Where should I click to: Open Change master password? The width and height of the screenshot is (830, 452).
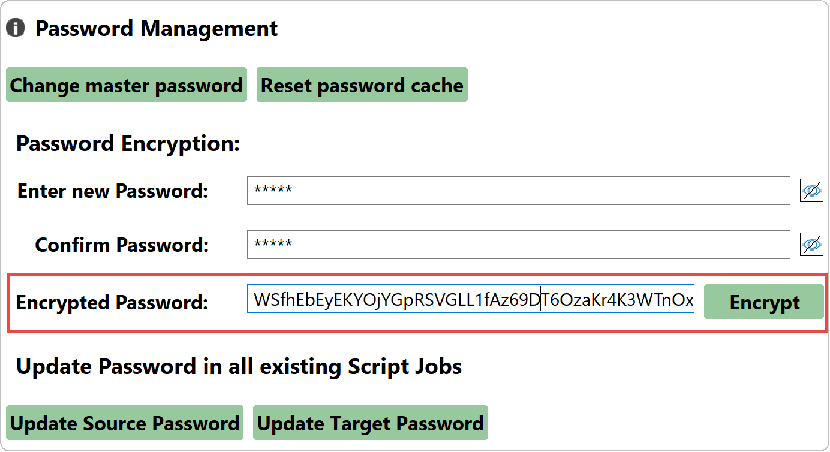(126, 85)
